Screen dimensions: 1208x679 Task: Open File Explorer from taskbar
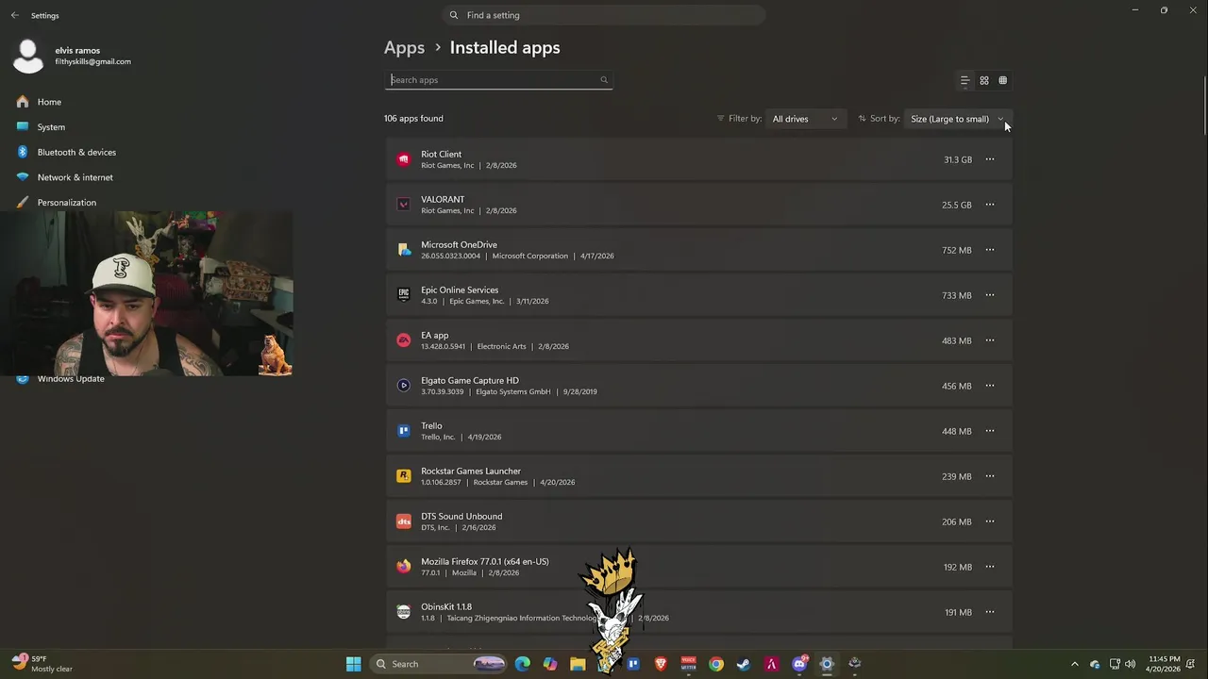click(x=578, y=664)
